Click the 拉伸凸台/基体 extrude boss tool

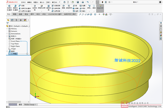[9, 8]
